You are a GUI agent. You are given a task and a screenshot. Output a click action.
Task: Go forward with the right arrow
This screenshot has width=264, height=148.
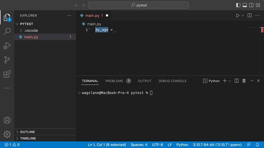pos(83,5)
